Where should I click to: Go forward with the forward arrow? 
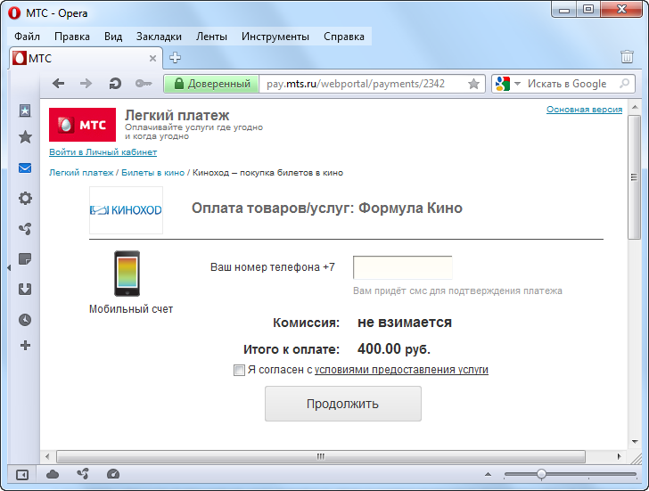(86, 84)
